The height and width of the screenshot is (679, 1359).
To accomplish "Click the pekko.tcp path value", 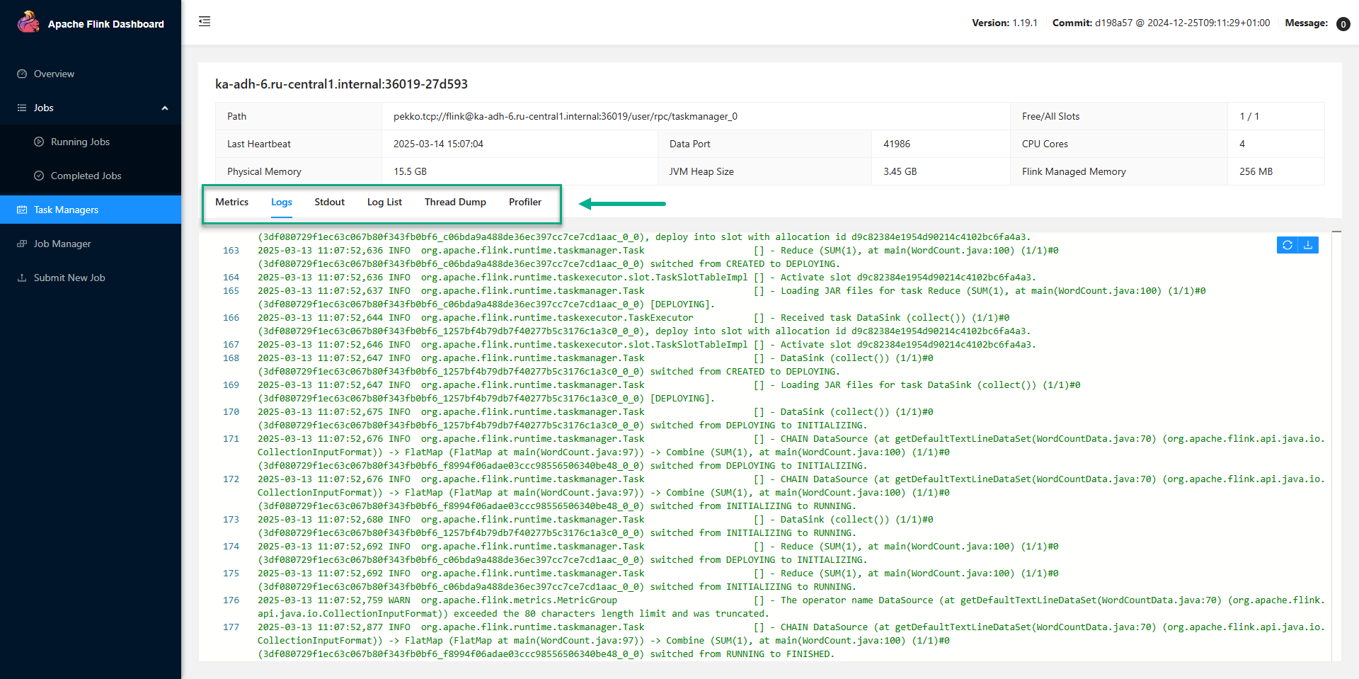I will (x=566, y=116).
